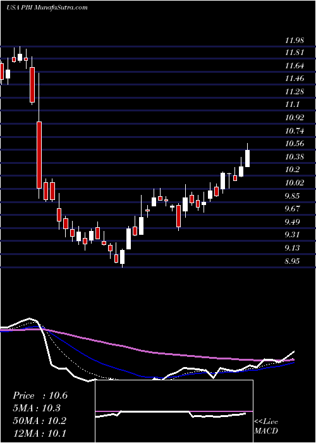Screen dimensions: 316x443
Task: Select the 11.98 price axis label
Action: coord(294,40)
